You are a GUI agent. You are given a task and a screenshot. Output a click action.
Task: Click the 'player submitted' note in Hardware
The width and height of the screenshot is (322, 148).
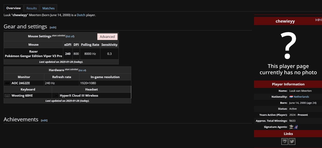coord(71,69)
